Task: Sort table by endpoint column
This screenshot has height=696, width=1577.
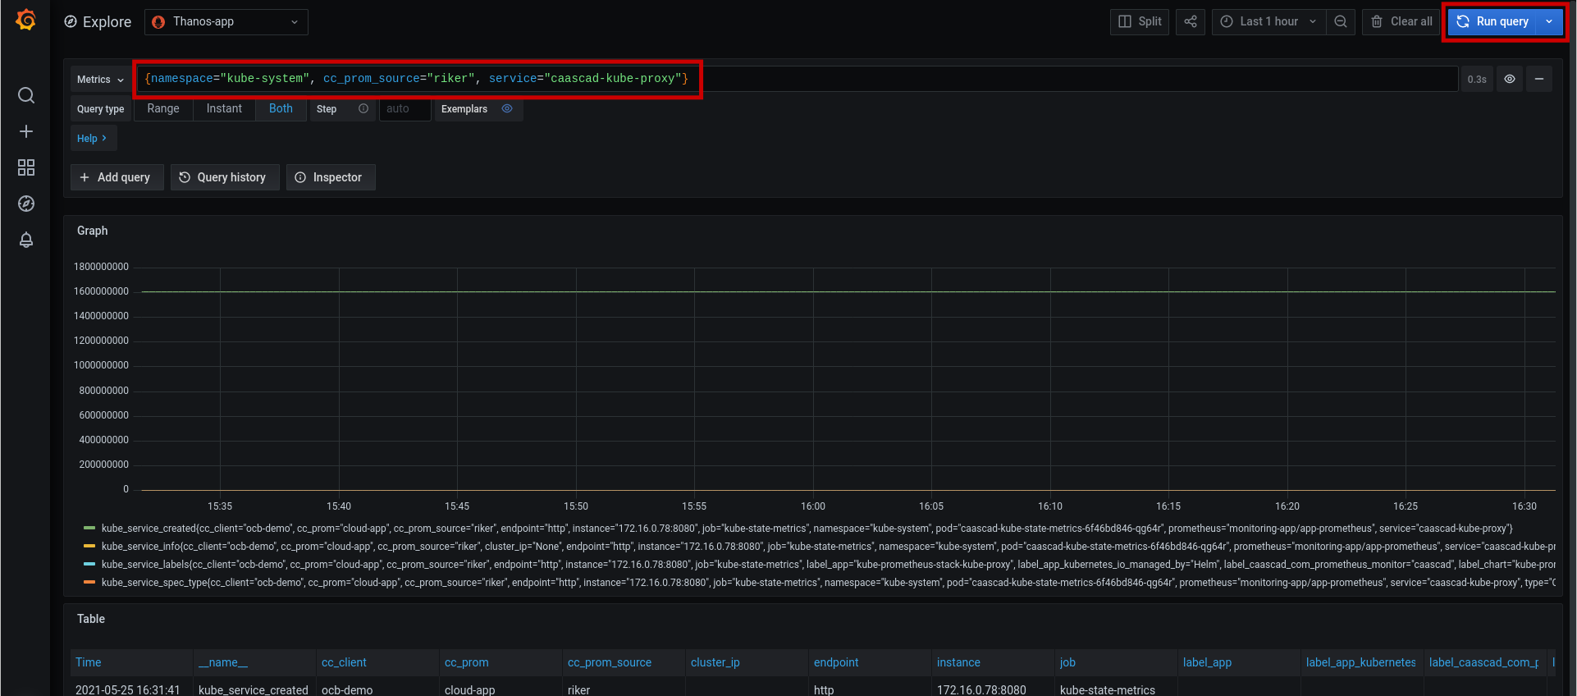Action: (836, 662)
